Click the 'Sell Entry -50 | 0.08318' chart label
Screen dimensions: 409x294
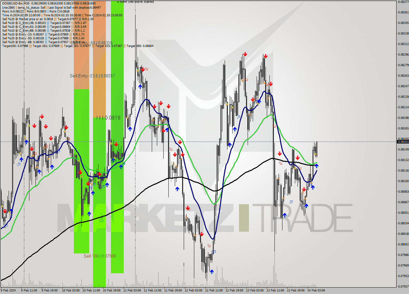coord(91,43)
